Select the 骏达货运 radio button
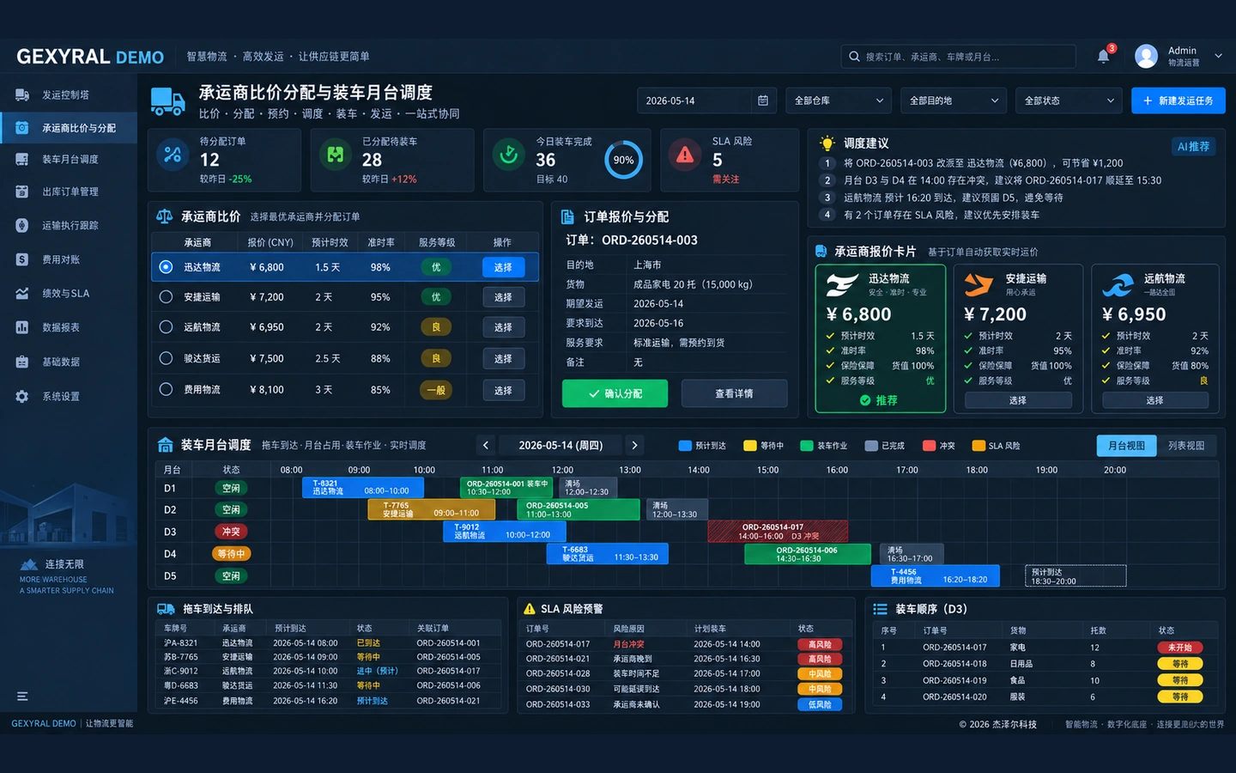Screen dimensions: 1236x773 click(166, 358)
